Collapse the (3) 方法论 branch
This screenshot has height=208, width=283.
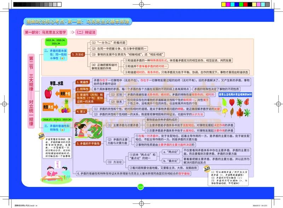click(x=115, y=162)
